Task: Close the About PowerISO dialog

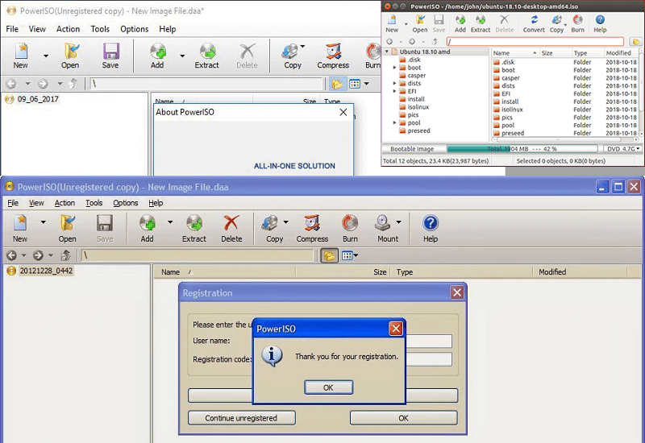Action: click(343, 112)
